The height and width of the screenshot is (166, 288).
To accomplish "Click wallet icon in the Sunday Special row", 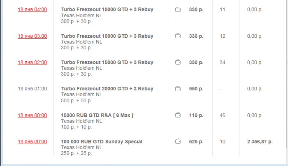I will click(x=178, y=142).
